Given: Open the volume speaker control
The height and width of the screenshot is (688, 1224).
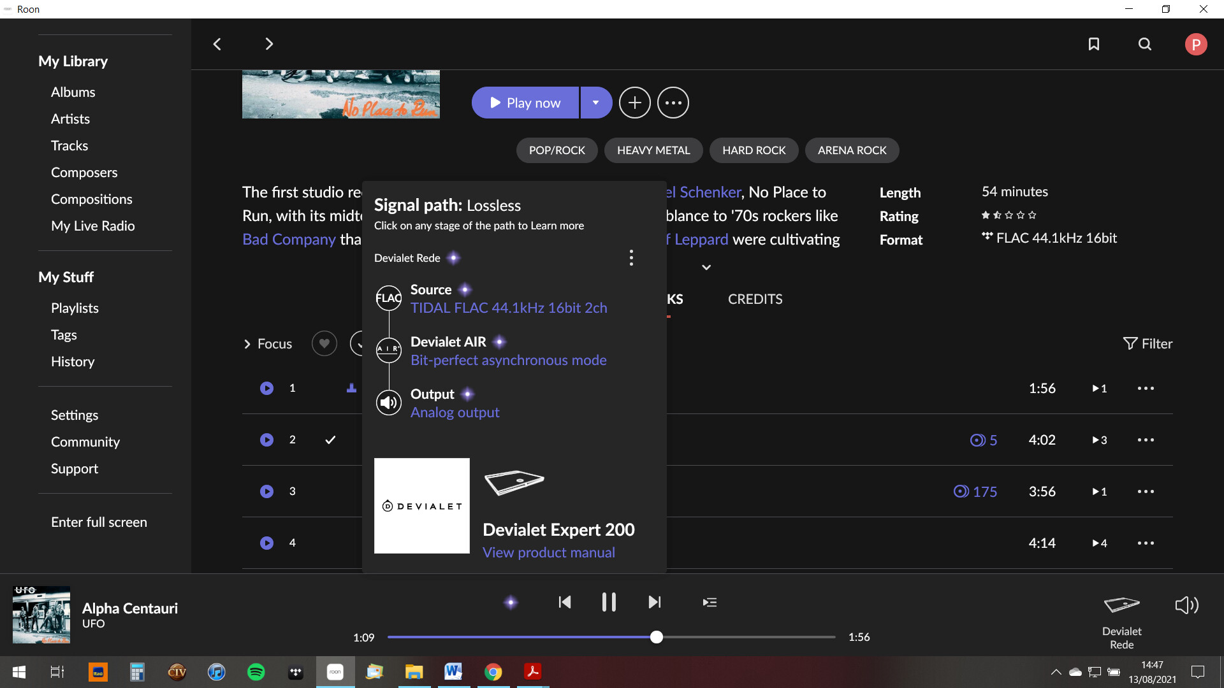Looking at the screenshot, I should pos(1187,605).
